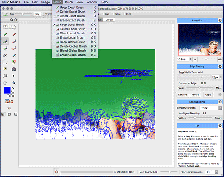Choose Erase Exact Brush menu entry
The width and height of the screenshot is (224, 177).
75,20
